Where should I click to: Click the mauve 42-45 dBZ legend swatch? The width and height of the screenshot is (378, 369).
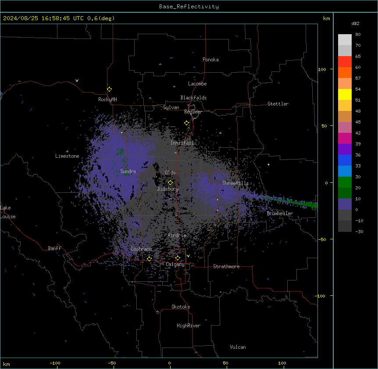tap(345, 128)
